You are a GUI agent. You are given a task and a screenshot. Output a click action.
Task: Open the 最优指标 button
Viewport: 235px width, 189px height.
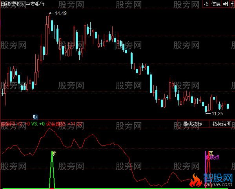click(x=193, y=124)
